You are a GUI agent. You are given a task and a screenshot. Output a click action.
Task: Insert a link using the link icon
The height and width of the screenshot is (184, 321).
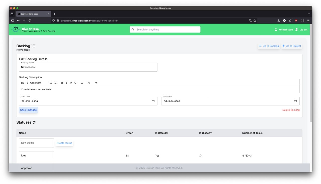click(x=89, y=83)
